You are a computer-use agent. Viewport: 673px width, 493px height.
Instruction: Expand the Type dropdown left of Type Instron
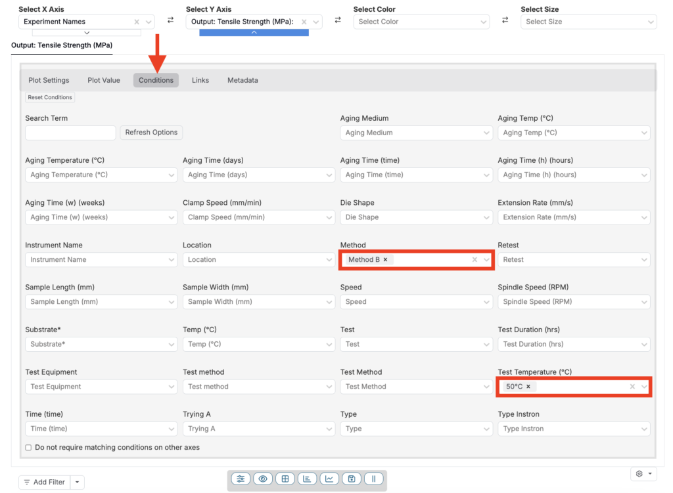[x=416, y=429]
